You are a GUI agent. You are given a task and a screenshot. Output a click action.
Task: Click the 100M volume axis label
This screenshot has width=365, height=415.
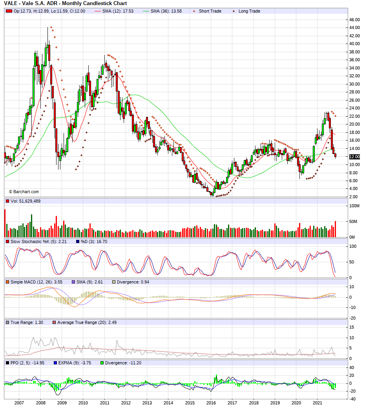[x=354, y=206]
